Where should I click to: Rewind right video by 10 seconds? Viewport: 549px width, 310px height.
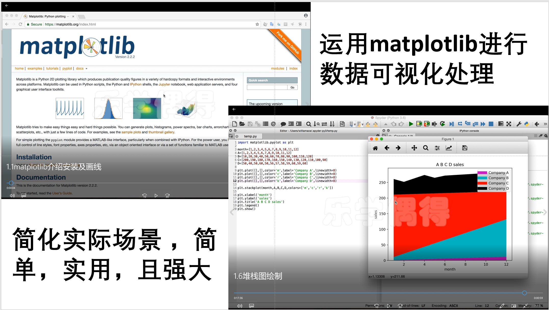tap(377, 306)
